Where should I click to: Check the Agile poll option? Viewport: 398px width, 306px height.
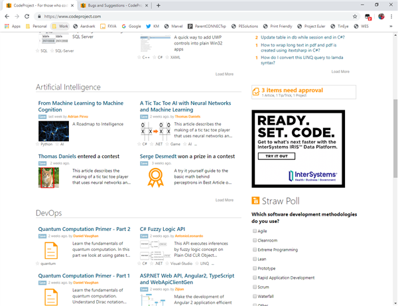255,231
